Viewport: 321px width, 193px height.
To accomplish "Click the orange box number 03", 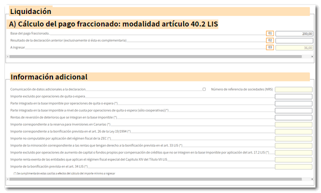I will (x=270, y=47).
